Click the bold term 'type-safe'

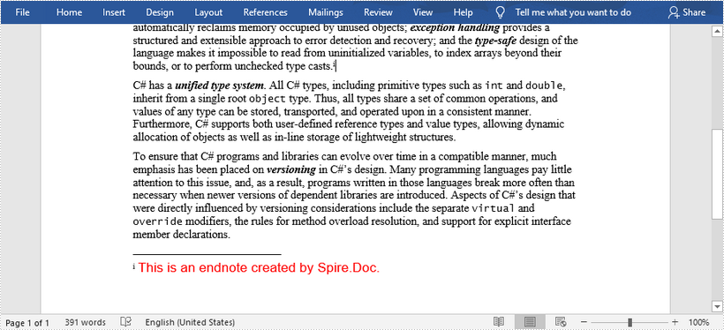coord(495,41)
